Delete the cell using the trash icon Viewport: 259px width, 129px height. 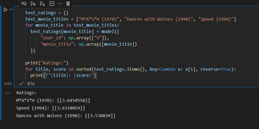(68, 4)
